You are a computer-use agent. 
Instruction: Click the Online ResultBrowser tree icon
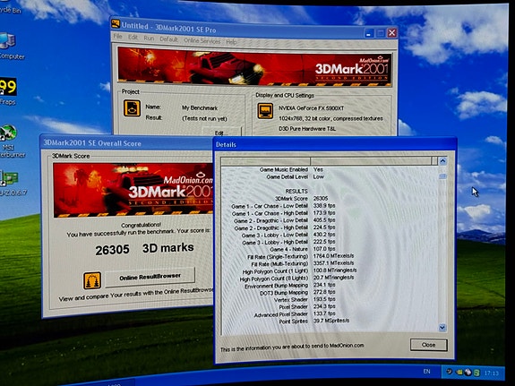(92, 280)
